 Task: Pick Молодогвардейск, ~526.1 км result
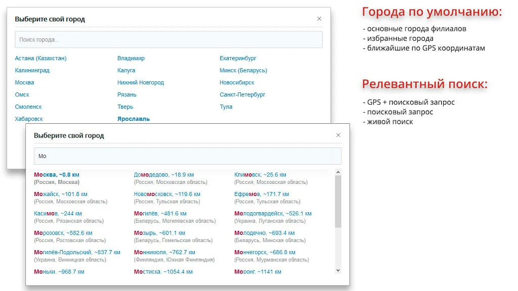pos(273,214)
